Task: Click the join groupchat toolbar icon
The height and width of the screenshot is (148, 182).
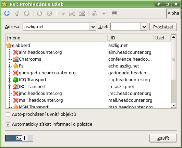Action: (x=82, y=13)
